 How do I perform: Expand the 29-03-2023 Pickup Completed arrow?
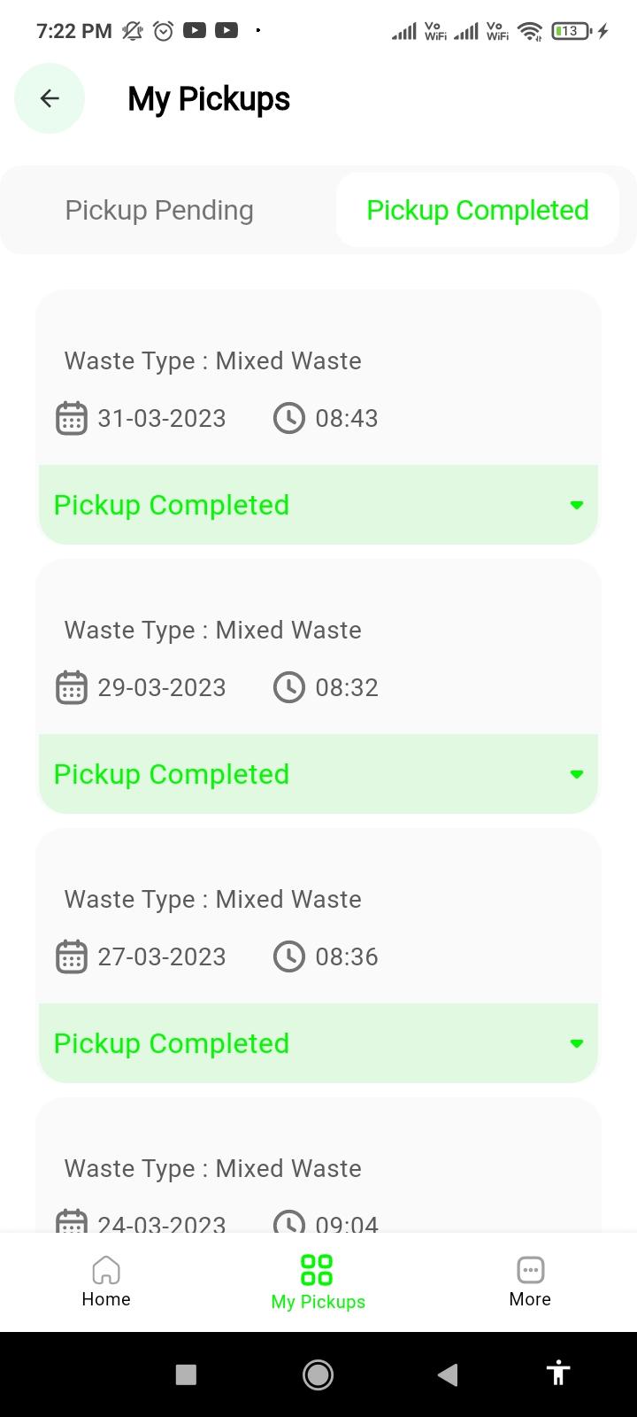577,774
